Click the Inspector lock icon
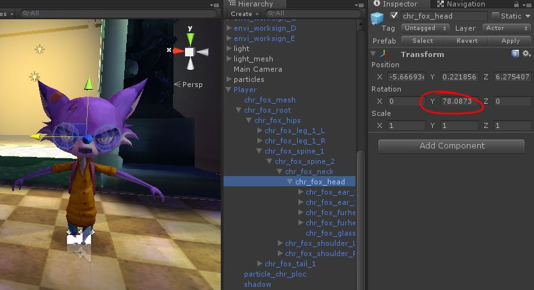The image size is (534, 290). click(517, 4)
